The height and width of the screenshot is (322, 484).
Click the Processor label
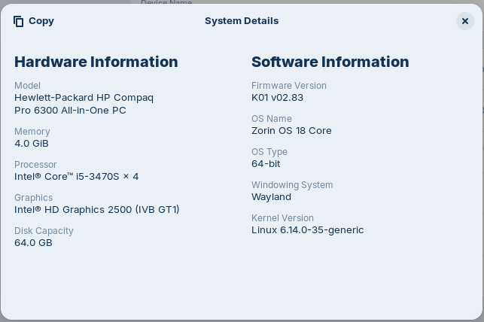click(35, 165)
